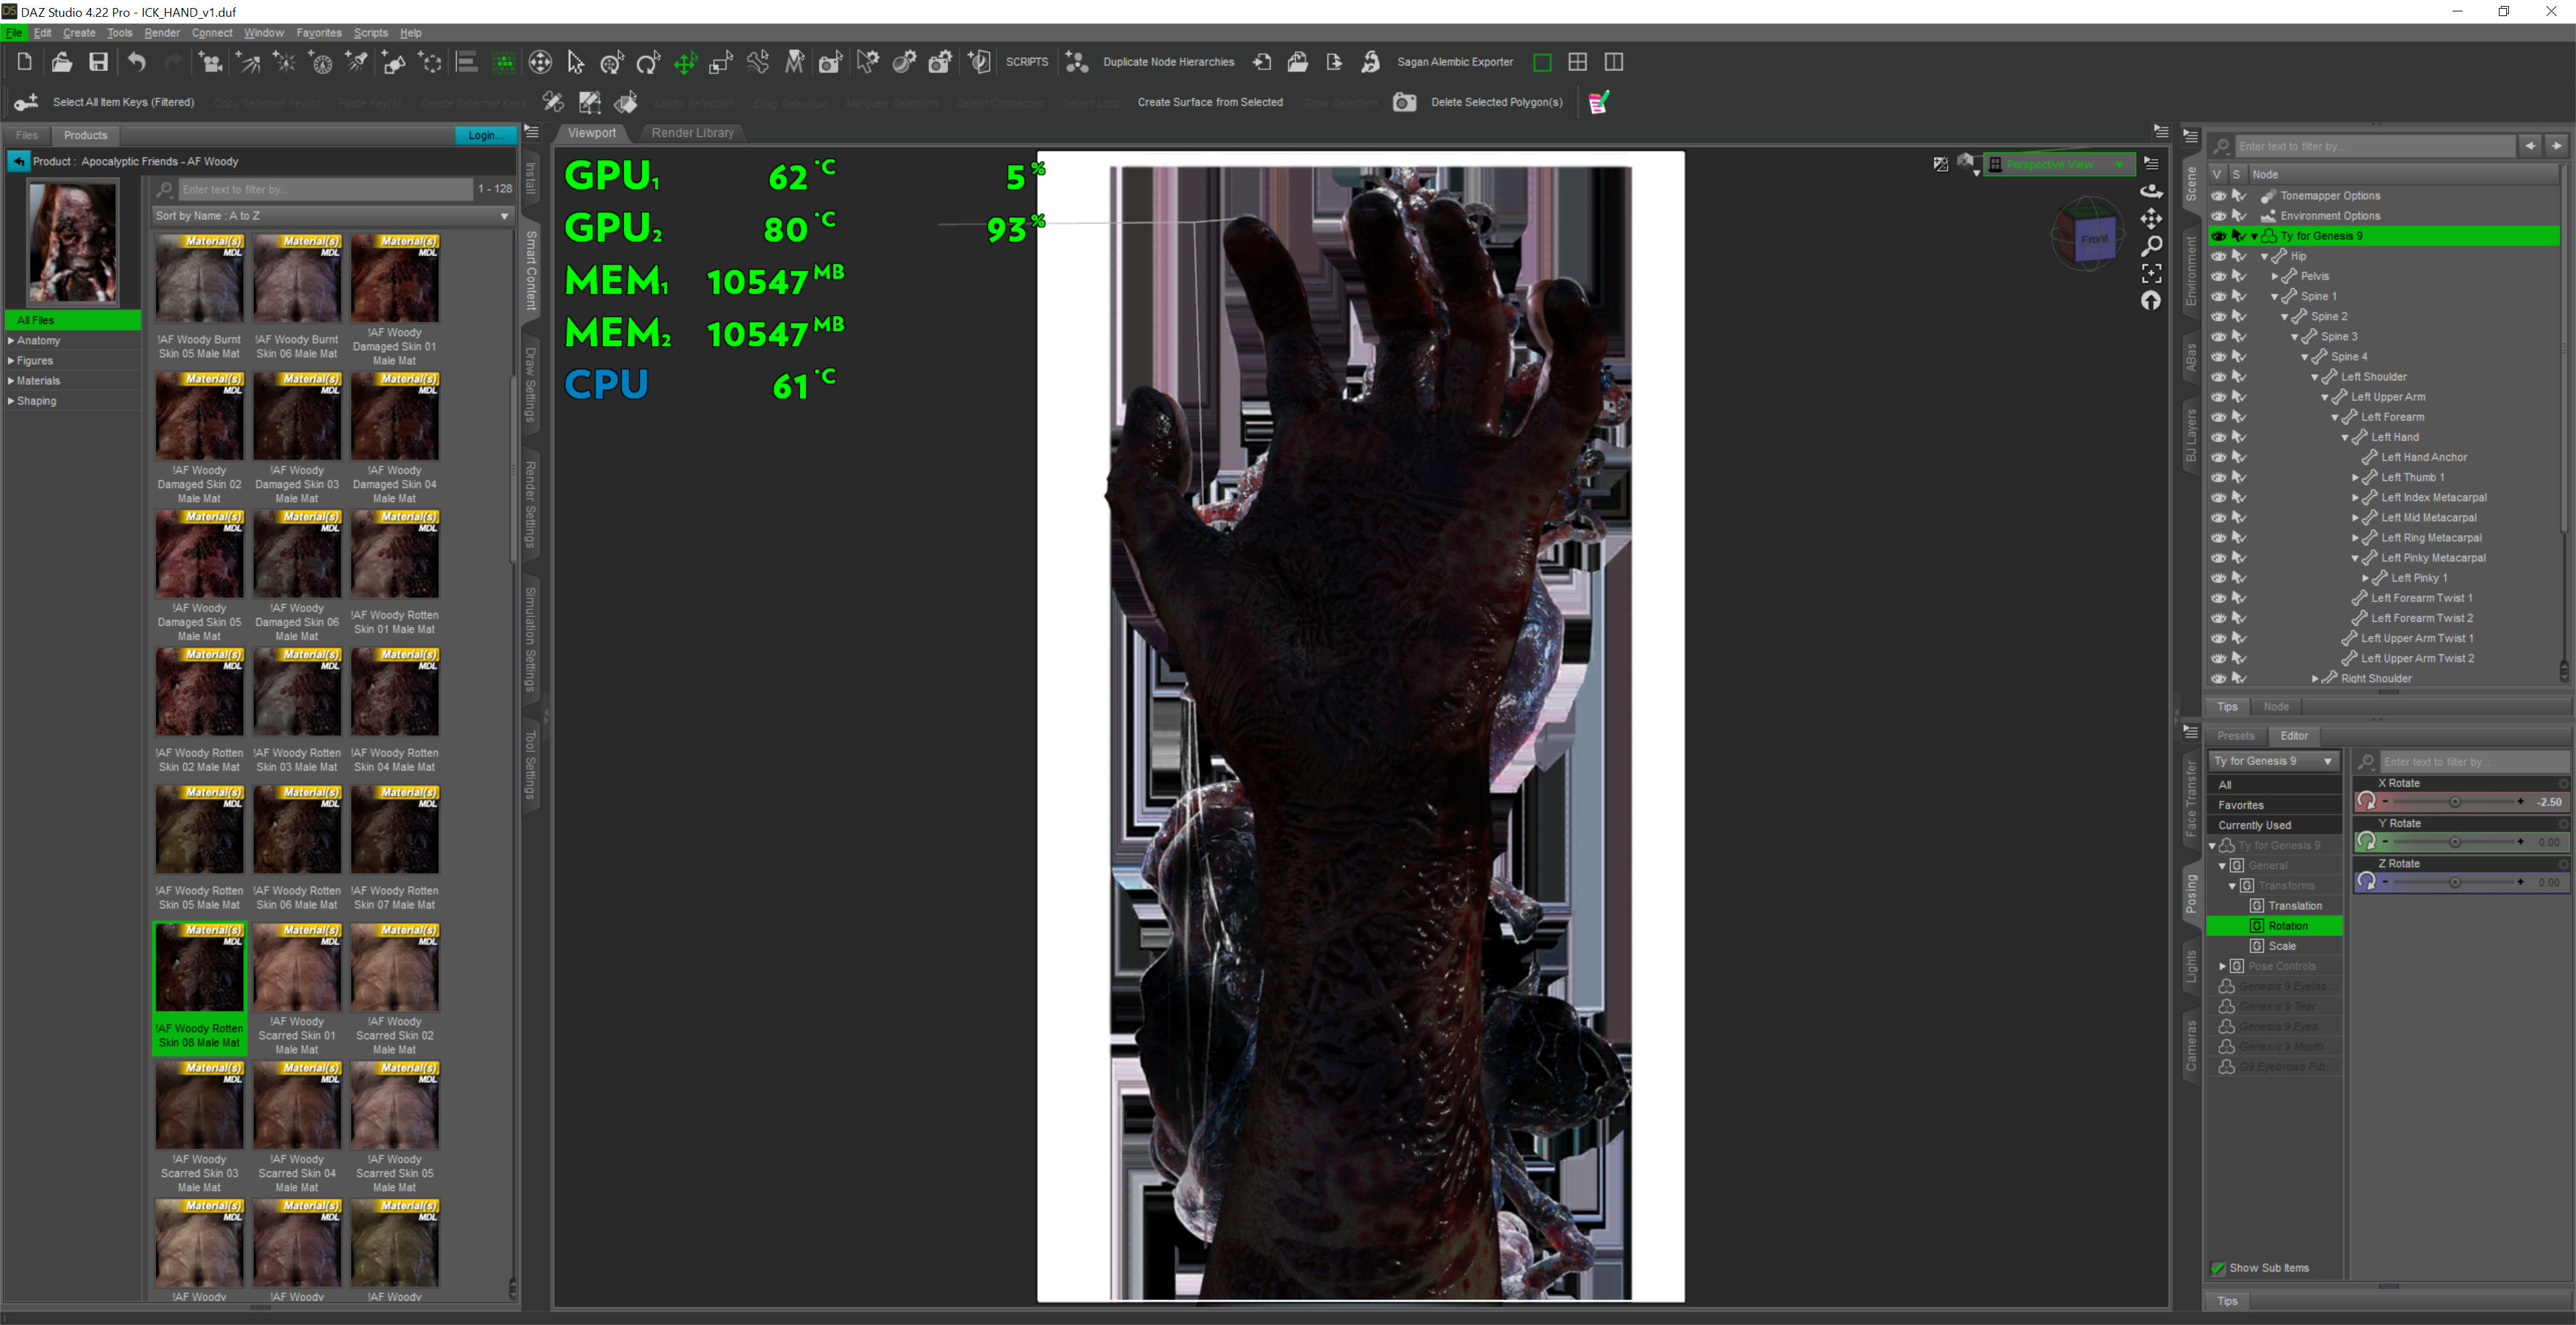
Task: Click the Create New Camera icon
Action: click(x=210, y=62)
